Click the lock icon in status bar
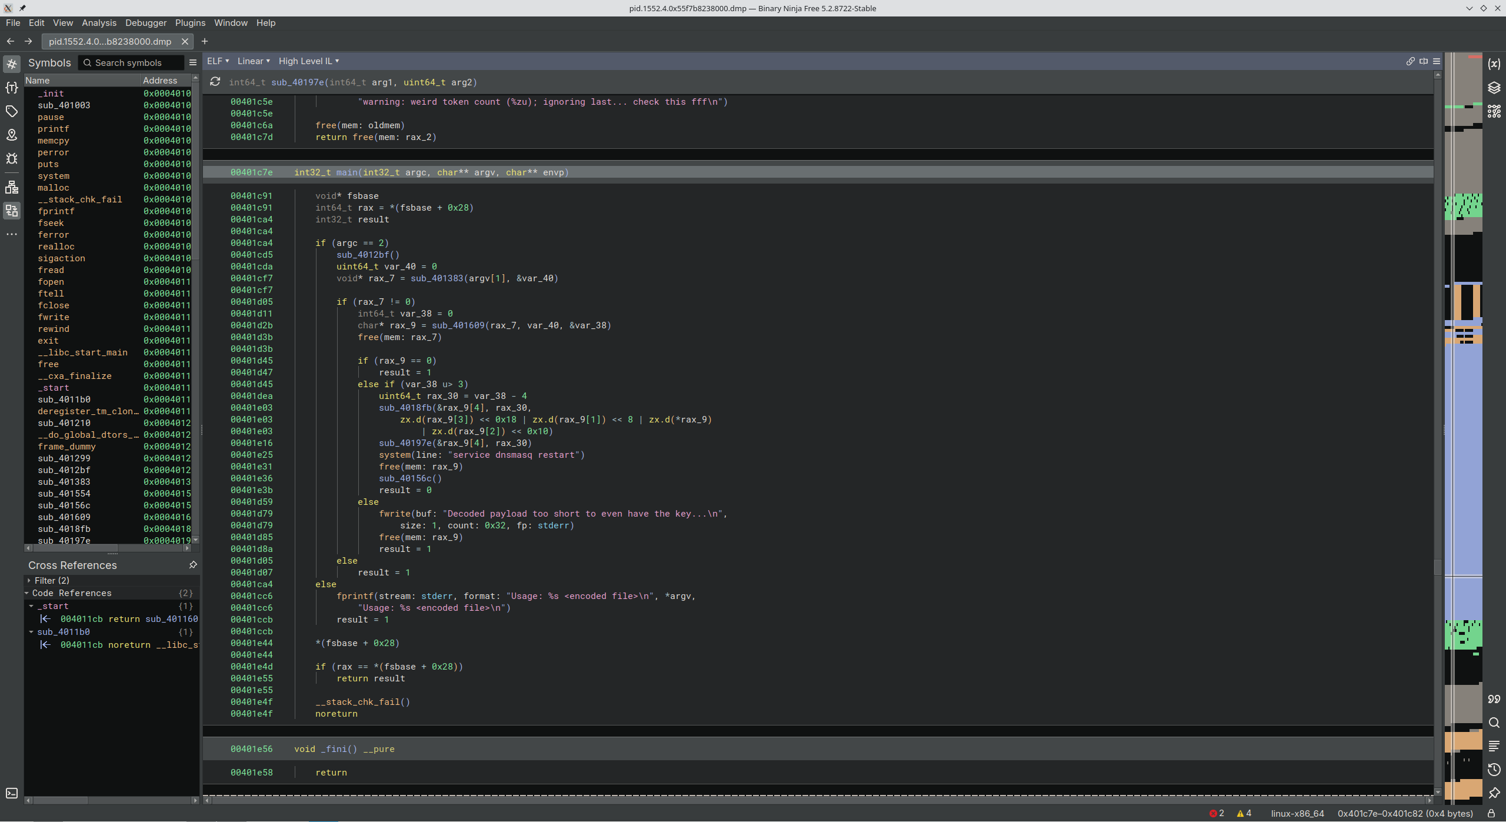The height and width of the screenshot is (822, 1506). [x=1491, y=813]
